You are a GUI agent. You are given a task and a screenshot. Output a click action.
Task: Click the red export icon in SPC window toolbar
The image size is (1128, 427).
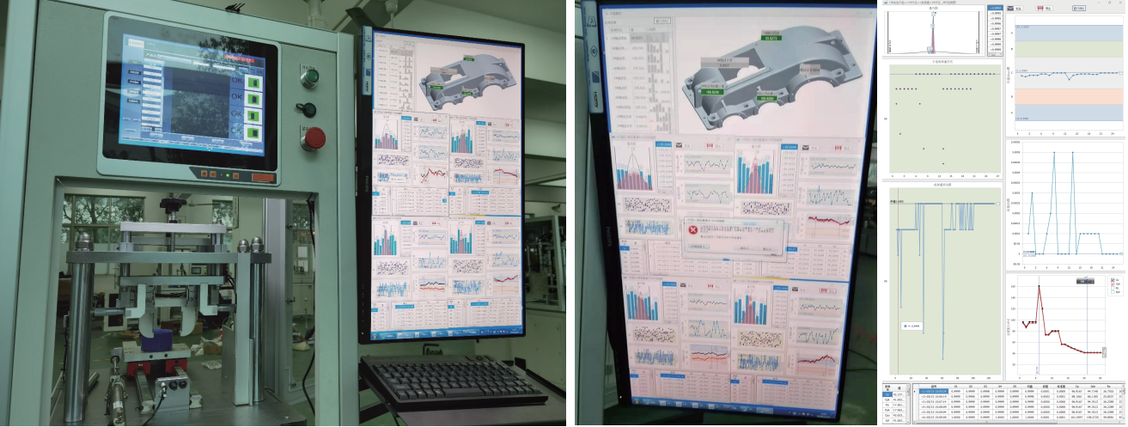1040,9
